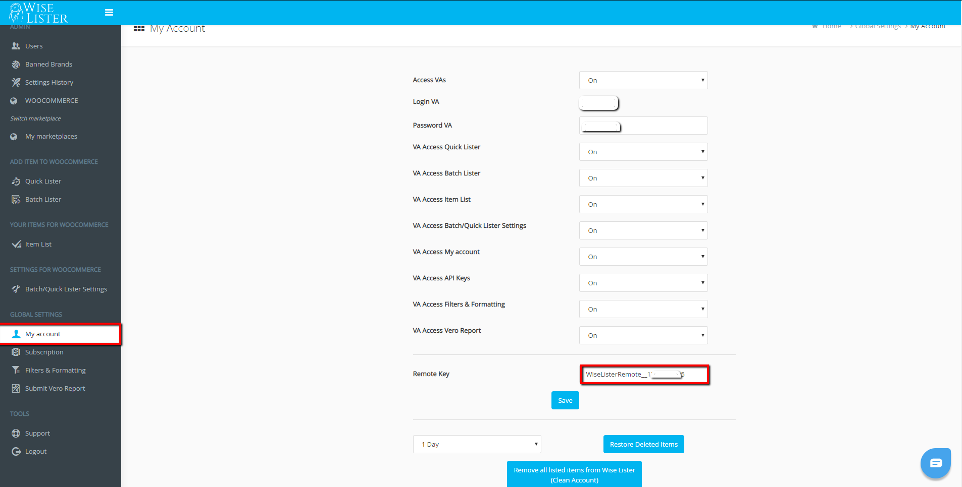Open the VA Access Quick Lister dropdown

coord(643,152)
